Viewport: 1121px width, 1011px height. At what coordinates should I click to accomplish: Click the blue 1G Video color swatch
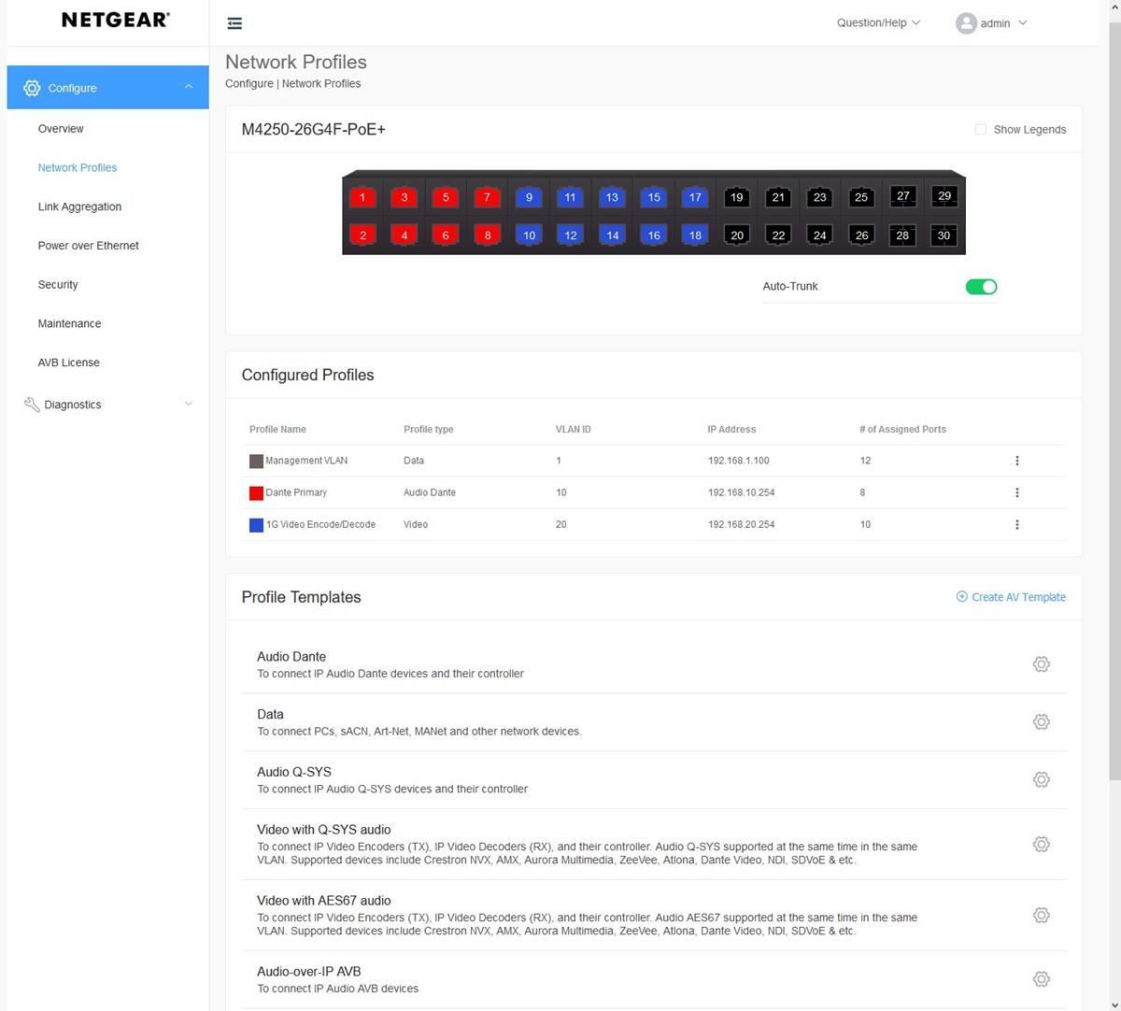256,524
